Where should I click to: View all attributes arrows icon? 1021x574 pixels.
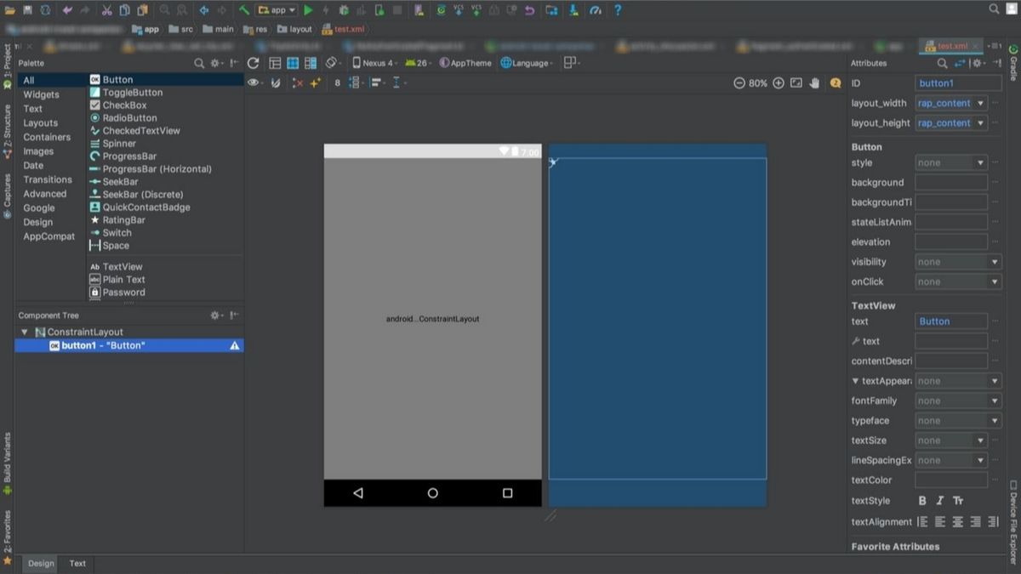click(x=961, y=63)
